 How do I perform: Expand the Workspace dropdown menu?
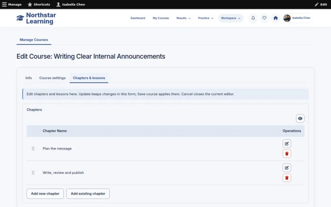pos(231,18)
